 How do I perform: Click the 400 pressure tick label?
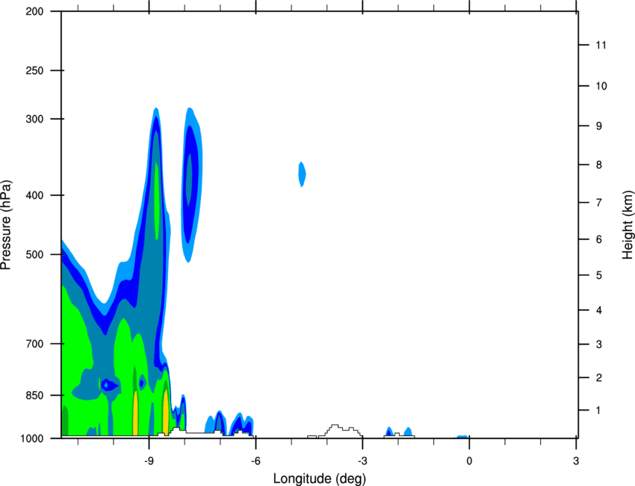click(x=34, y=195)
